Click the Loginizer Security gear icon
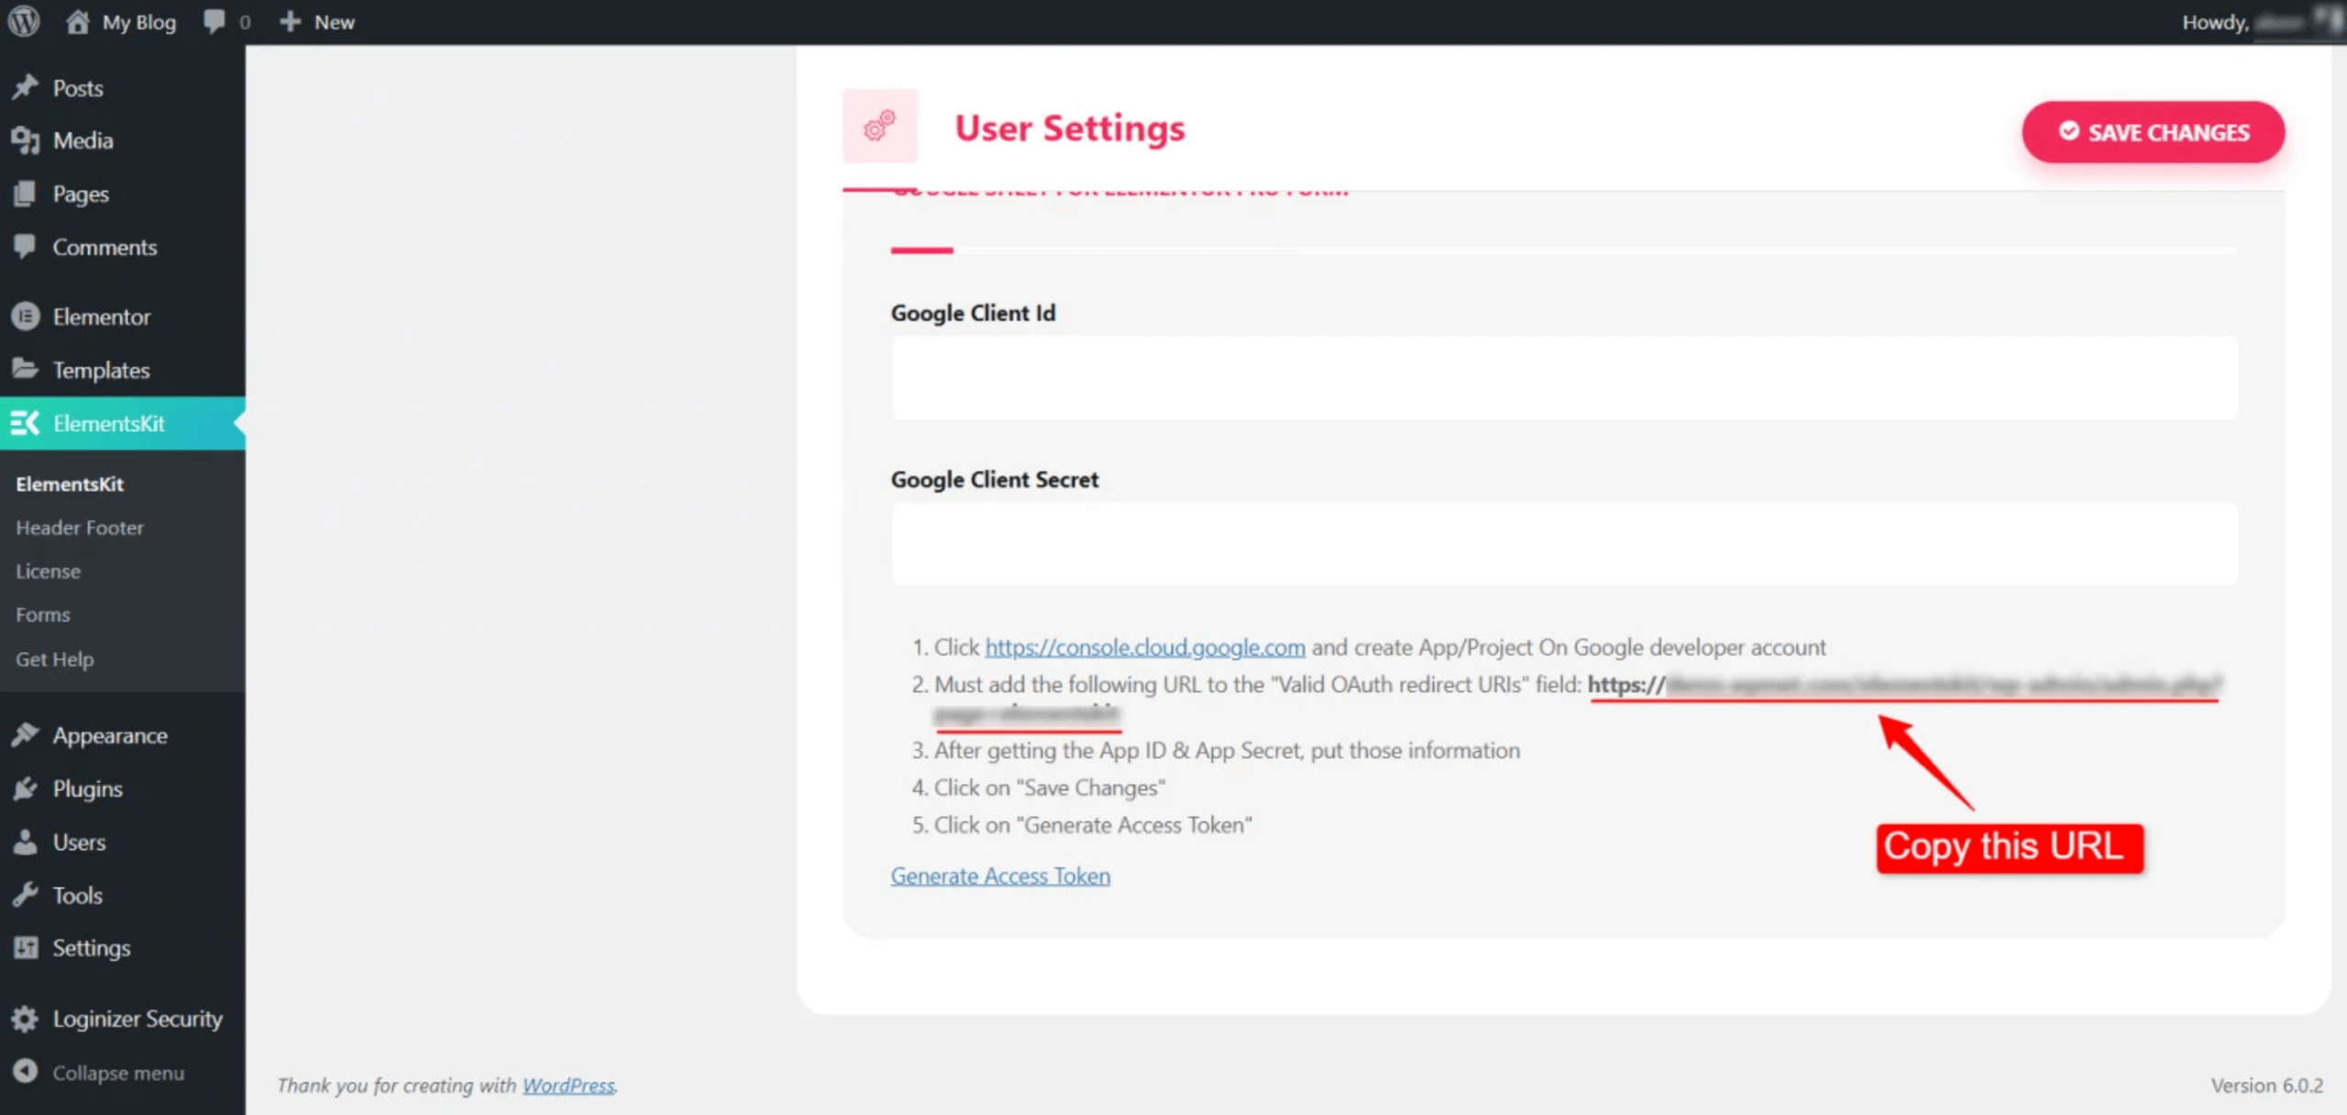The height and width of the screenshot is (1115, 2347). pos(26,1019)
